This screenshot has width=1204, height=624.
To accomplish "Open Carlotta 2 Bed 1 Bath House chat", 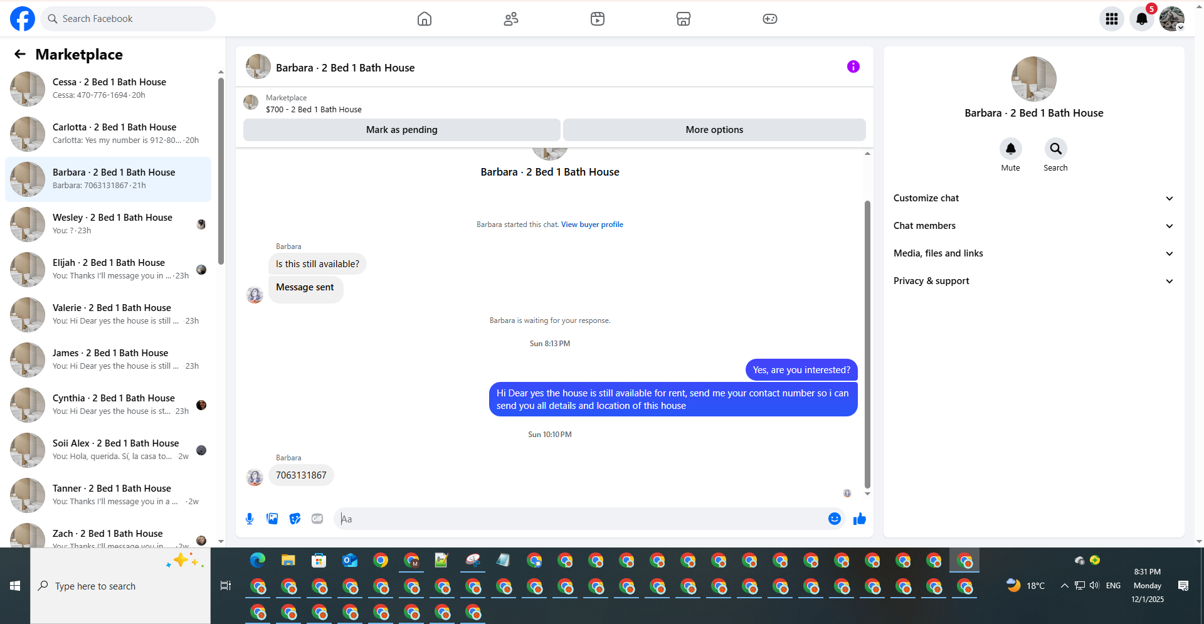I will (108, 134).
